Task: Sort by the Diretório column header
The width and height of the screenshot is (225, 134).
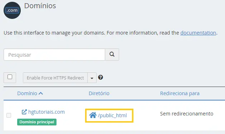Action: point(99,93)
